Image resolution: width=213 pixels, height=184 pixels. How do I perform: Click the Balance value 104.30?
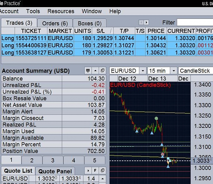pos(96,79)
